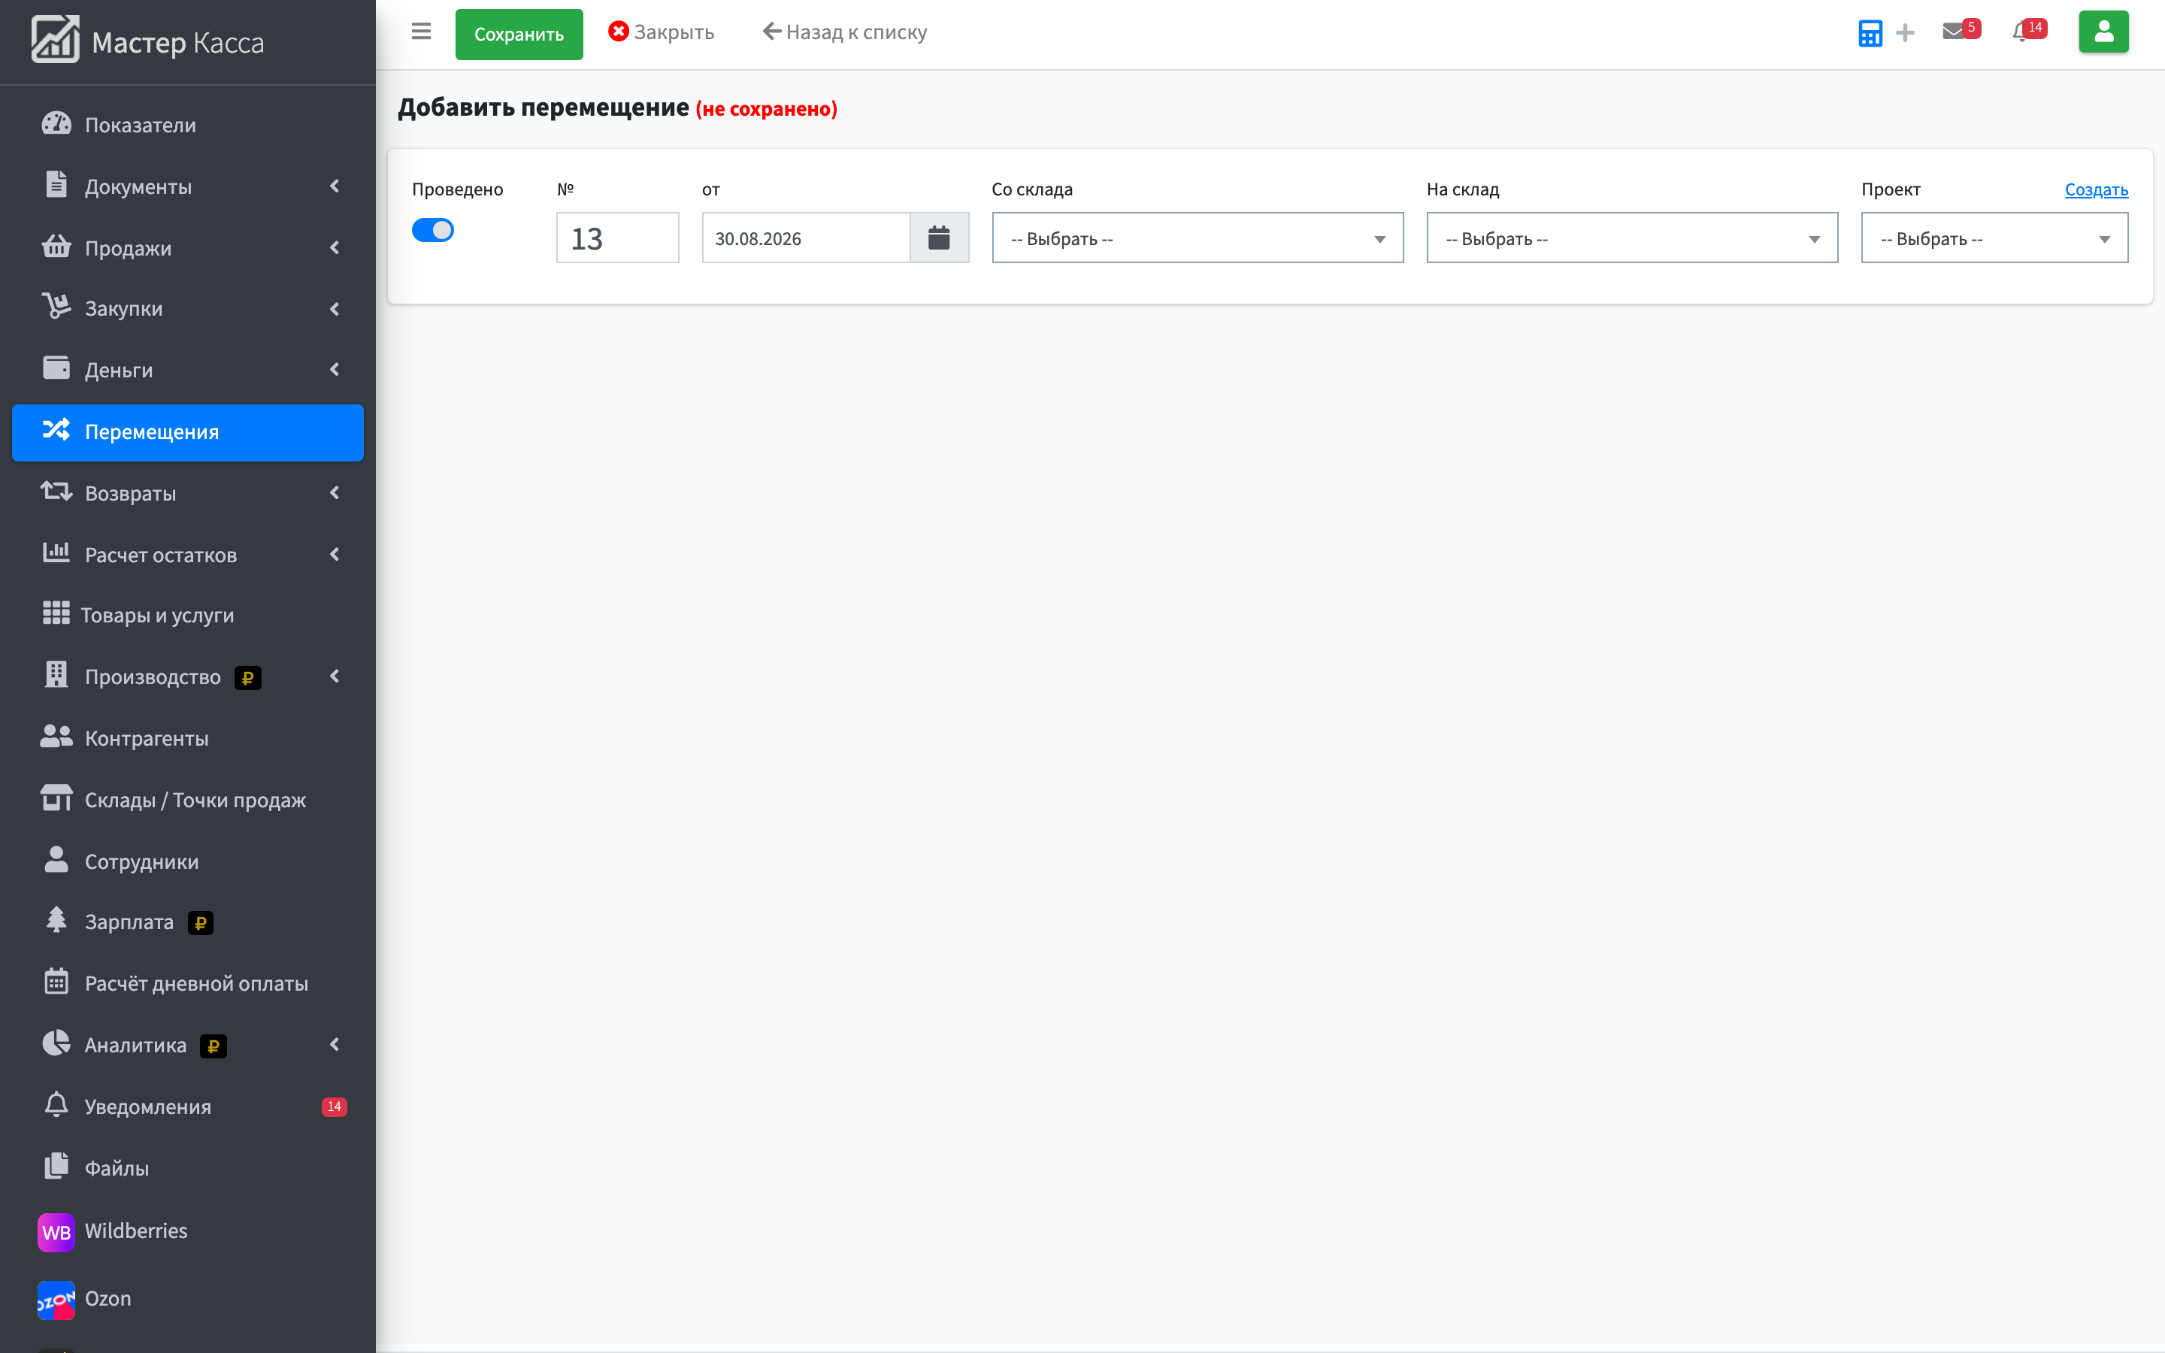Collapse sidebar with hamburger menu icon
This screenshot has width=2165, height=1353.
pos(422,32)
